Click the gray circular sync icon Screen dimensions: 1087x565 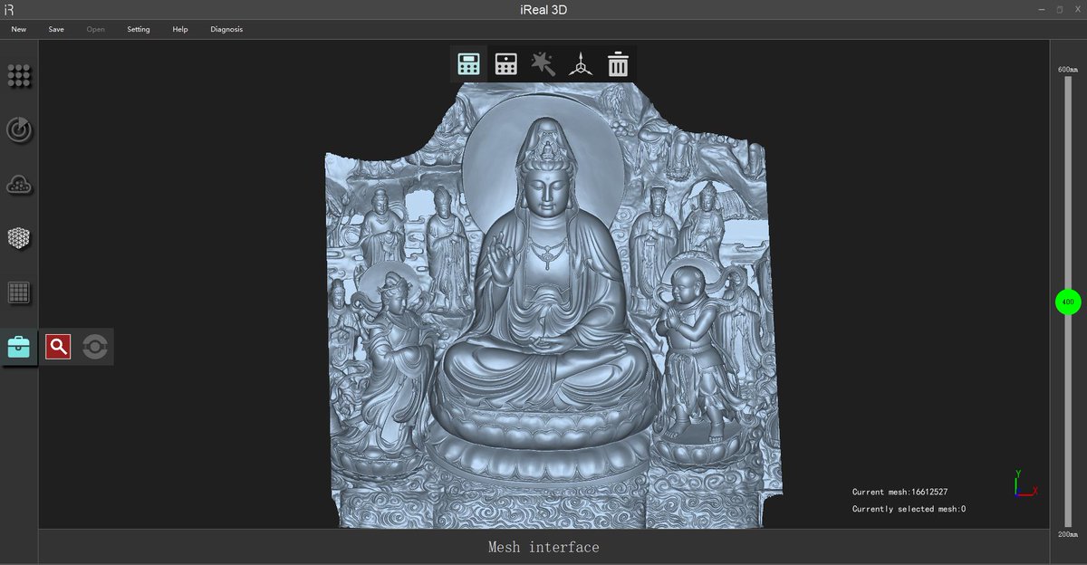click(95, 346)
